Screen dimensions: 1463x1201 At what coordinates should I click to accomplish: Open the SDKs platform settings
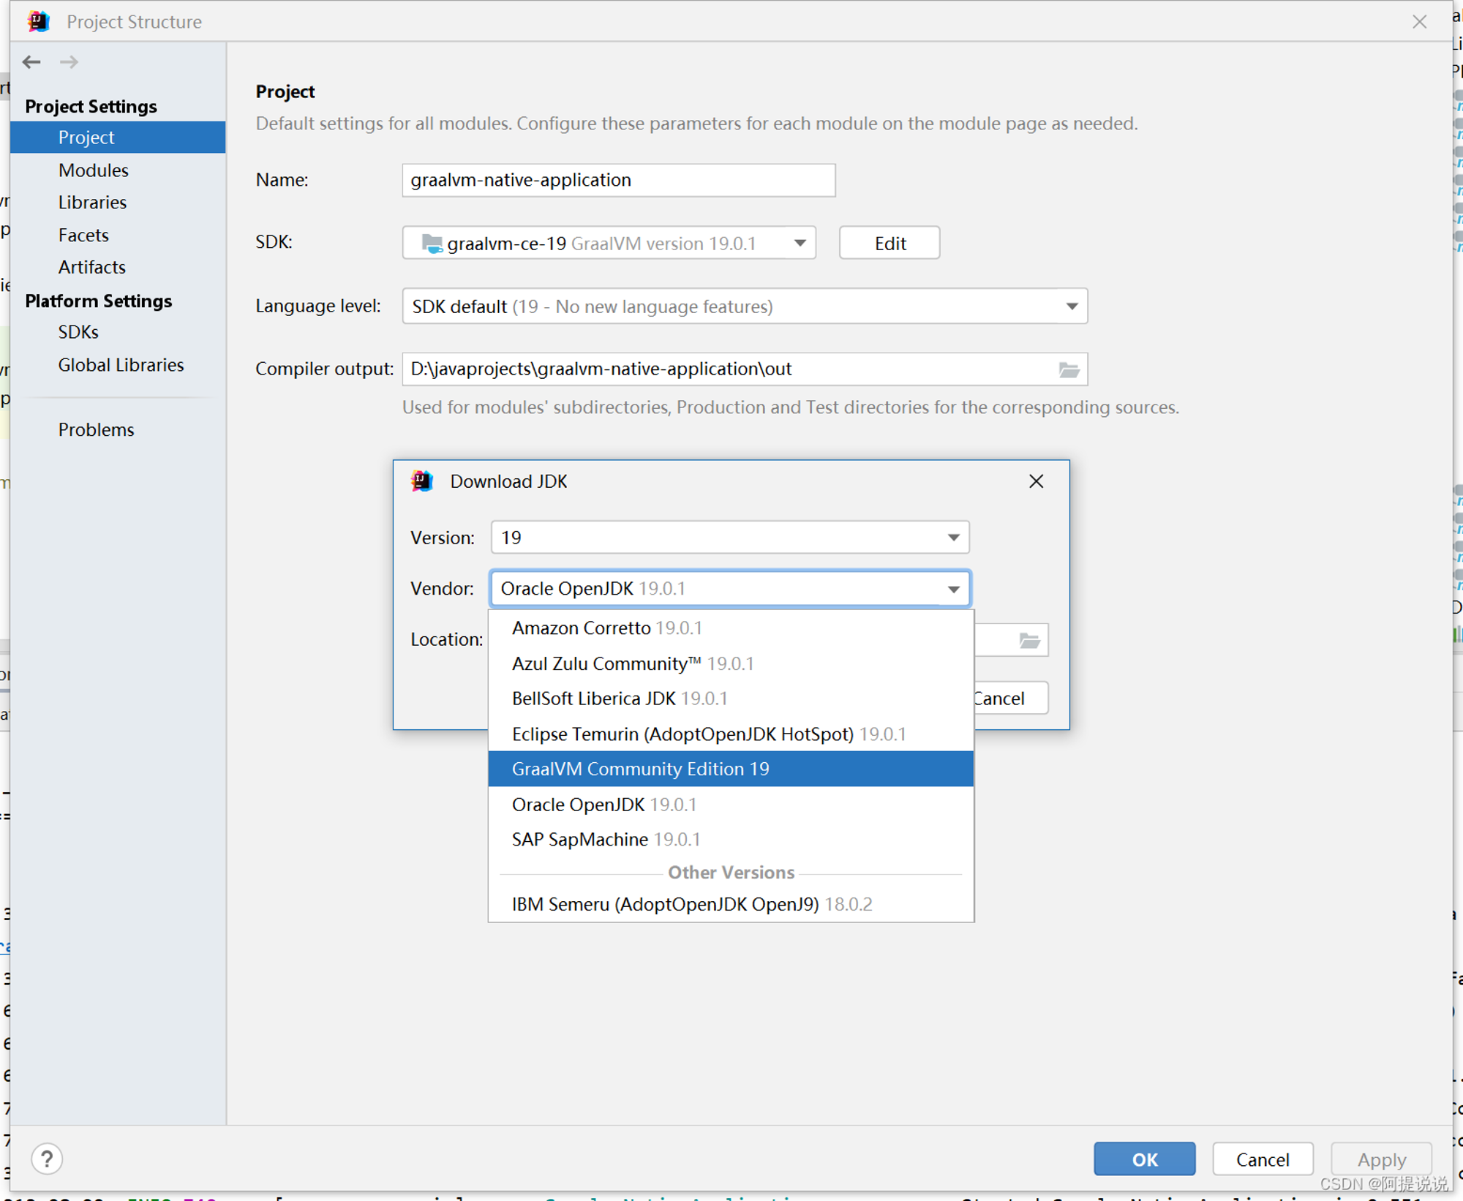[x=118, y=332]
